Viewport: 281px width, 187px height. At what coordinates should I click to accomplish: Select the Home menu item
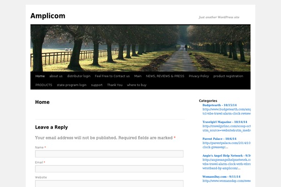point(40,76)
